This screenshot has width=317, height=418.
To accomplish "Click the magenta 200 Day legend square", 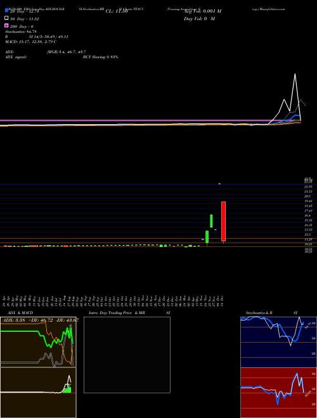I will [x=7, y=25].
